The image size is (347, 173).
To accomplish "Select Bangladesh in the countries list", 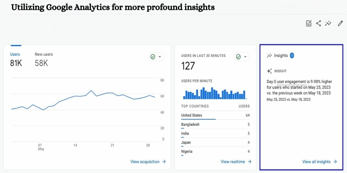I will click(x=190, y=124).
